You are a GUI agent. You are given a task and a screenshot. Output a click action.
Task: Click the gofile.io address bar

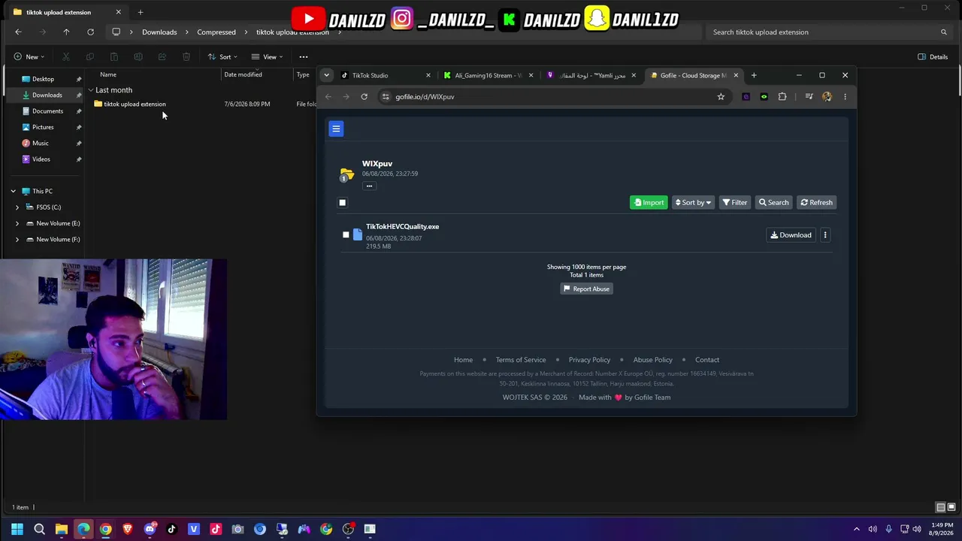click(x=552, y=96)
